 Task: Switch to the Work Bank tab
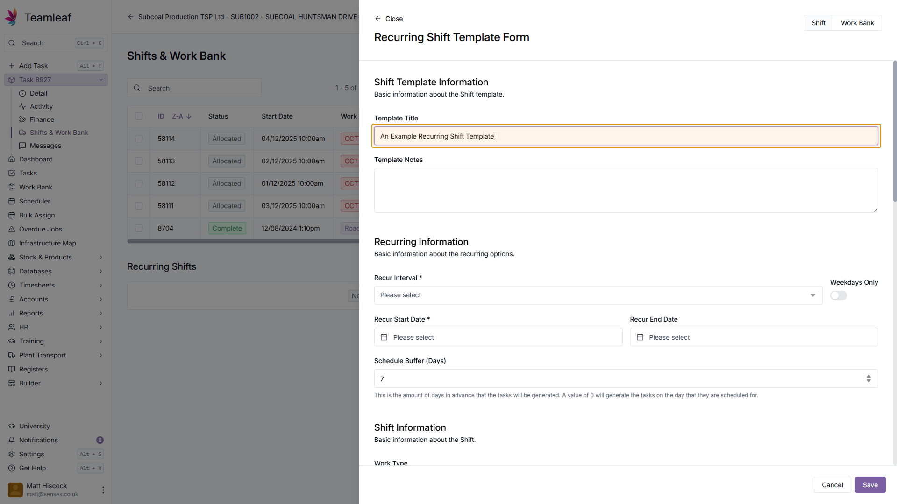click(x=857, y=23)
